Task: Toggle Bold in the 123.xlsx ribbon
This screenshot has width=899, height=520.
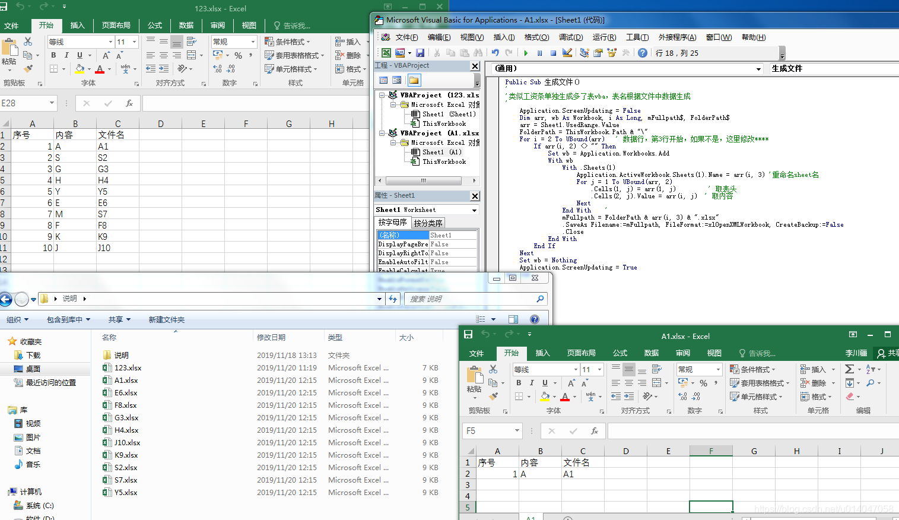Action: (x=53, y=55)
